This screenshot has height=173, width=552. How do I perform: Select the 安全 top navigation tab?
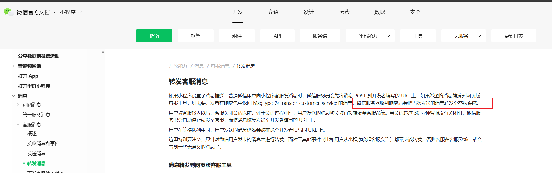pyautogui.click(x=415, y=12)
